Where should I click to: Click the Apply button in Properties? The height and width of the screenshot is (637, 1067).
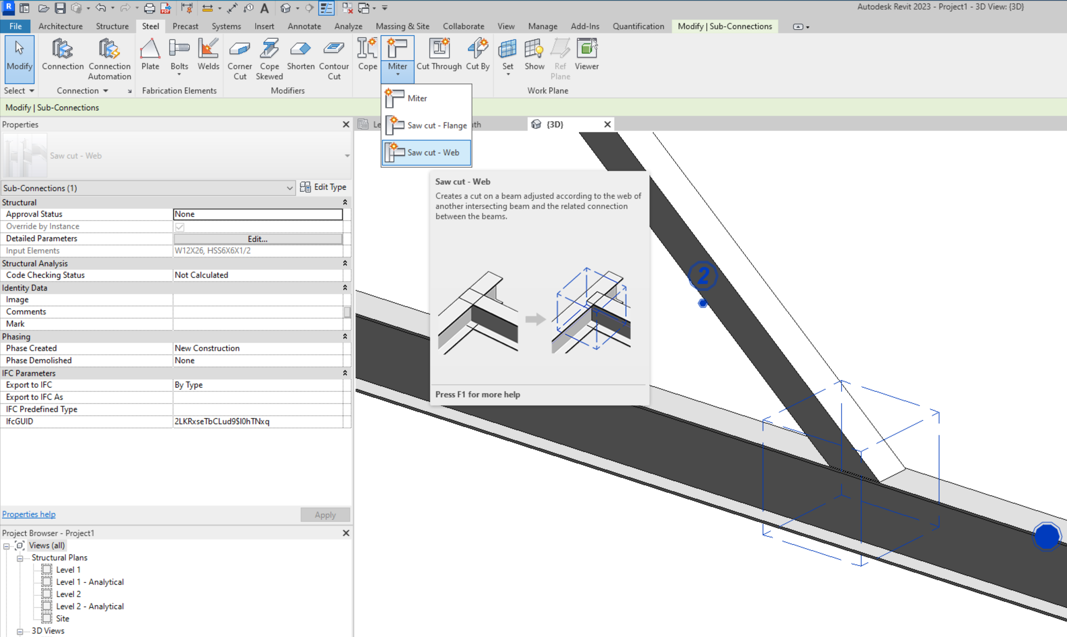point(325,514)
